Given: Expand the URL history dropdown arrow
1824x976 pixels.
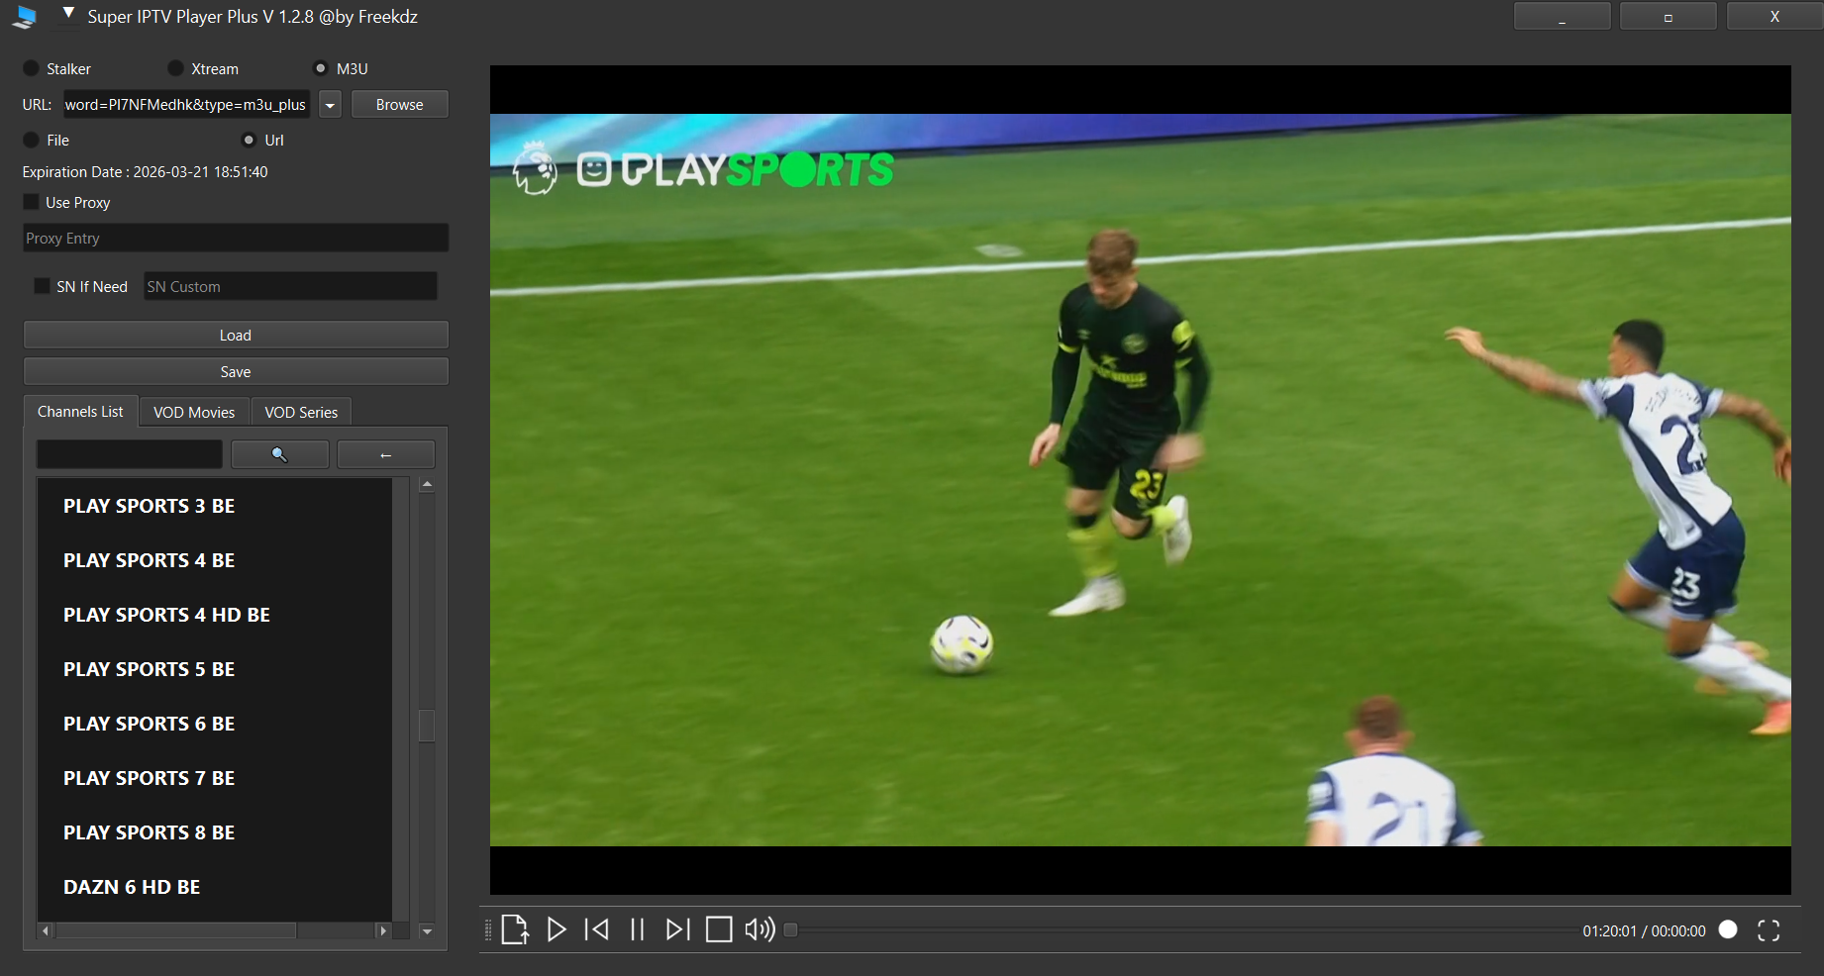Looking at the screenshot, I should 330,105.
